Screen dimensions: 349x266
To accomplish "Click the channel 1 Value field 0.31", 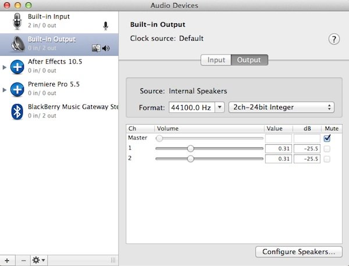I will point(279,149).
